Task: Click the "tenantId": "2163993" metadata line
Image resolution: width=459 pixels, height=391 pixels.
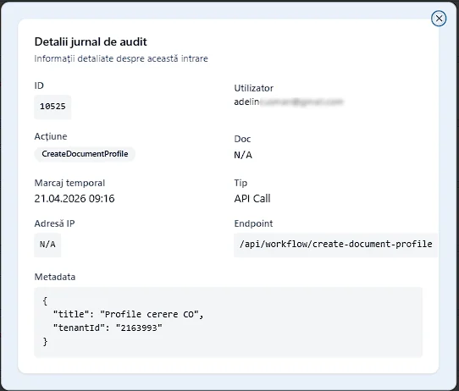Action: coord(108,328)
